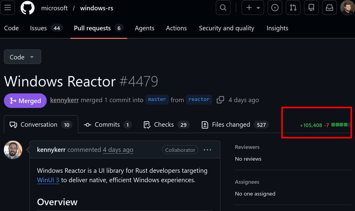Image resolution: width=355 pixels, height=211 pixels.
Task: View the Insights tab
Action: pyautogui.click(x=277, y=28)
